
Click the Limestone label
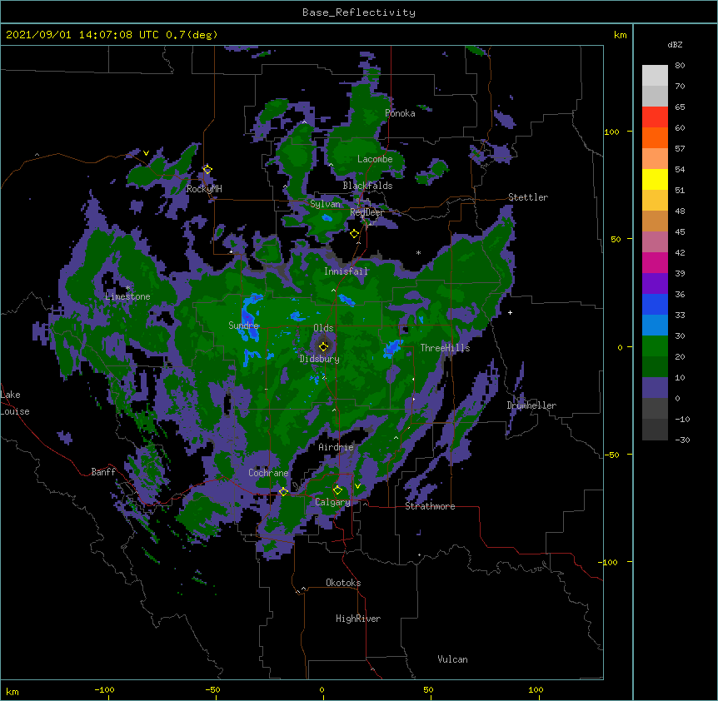pyautogui.click(x=127, y=296)
